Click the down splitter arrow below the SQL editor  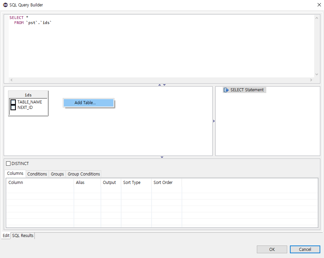pyautogui.click(x=164, y=85)
